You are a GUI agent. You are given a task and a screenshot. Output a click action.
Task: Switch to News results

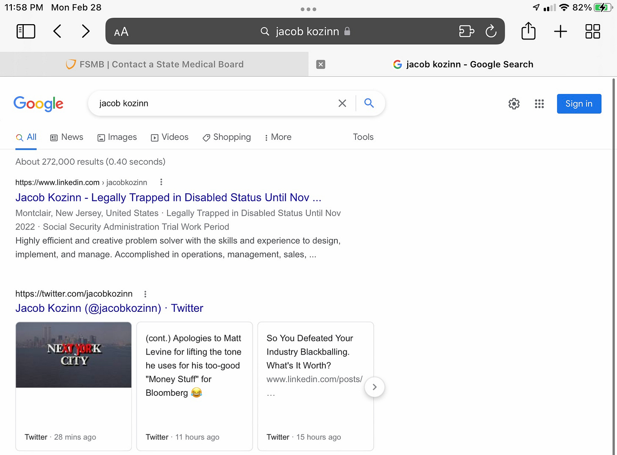[67, 137]
